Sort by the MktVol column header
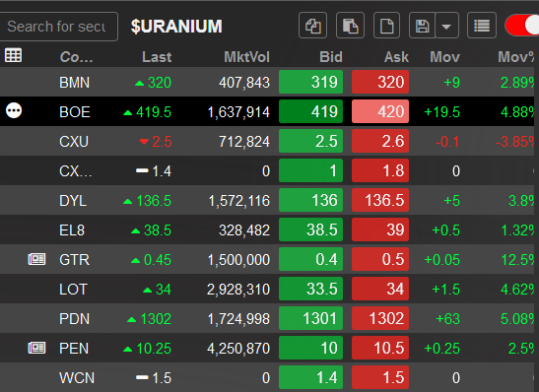The image size is (539, 392). [x=246, y=57]
